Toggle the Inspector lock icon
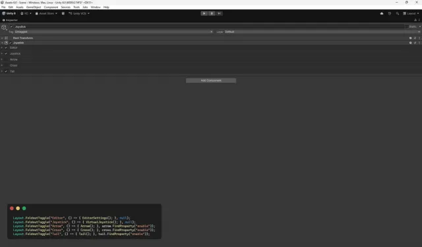 tap(415, 20)
